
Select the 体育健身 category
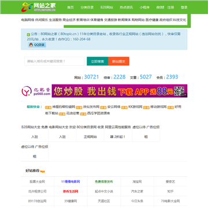[x=97, y=20]
